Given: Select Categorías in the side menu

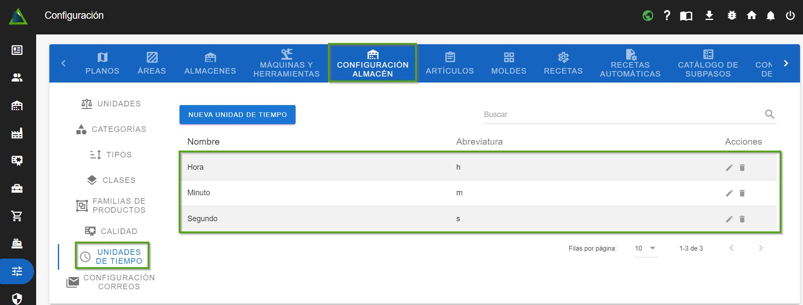Looking at the screenshot, I should click(x=111, y=129).
